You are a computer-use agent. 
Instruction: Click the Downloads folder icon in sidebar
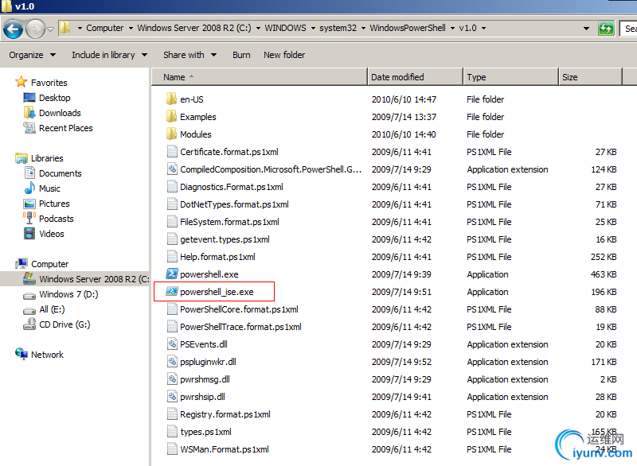29,112
